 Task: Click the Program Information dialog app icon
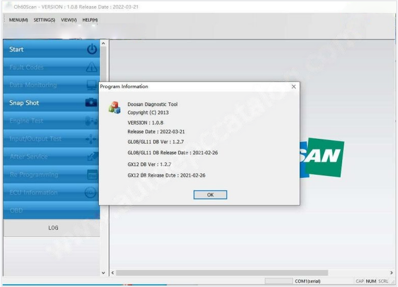coord(114,108)
